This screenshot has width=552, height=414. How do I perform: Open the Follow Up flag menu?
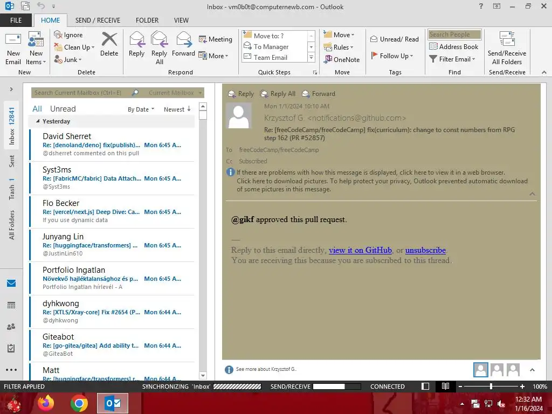(392, 56)
